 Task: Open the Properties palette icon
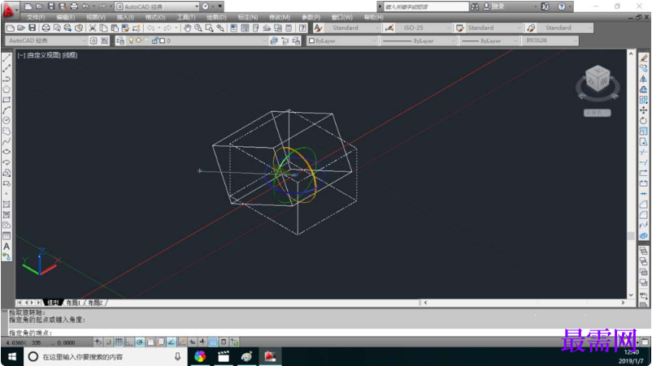click(x=233, y=28)
